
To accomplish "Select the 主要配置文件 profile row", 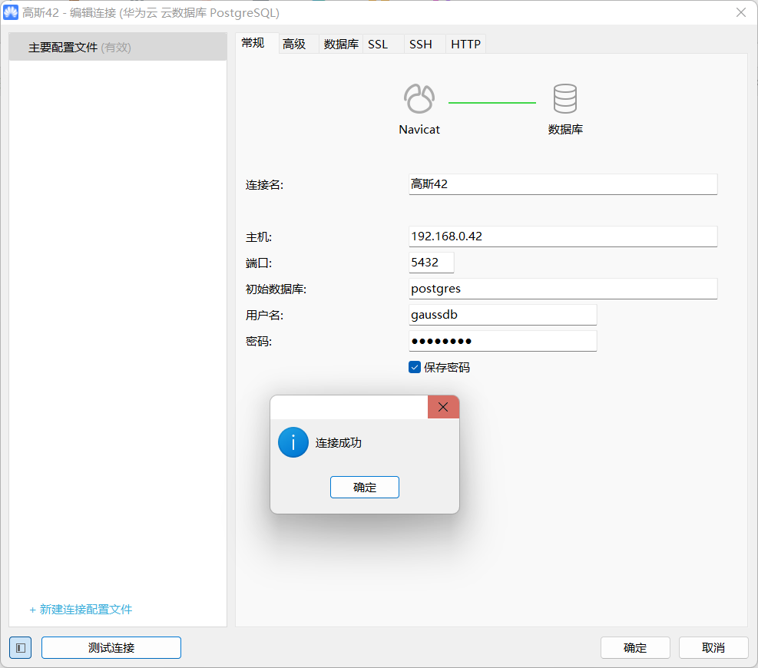I will (118, 47).
